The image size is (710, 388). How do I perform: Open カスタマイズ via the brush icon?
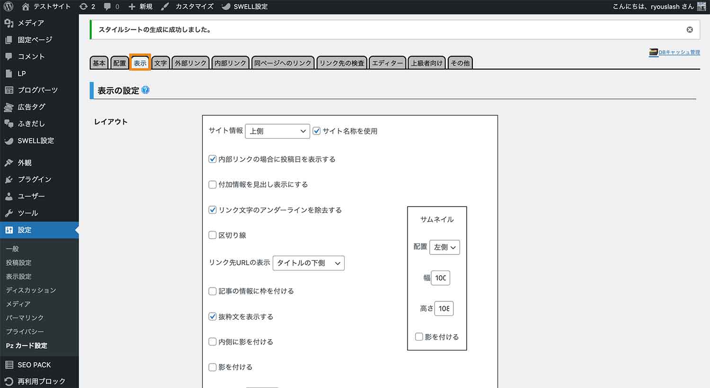[165, 6]
